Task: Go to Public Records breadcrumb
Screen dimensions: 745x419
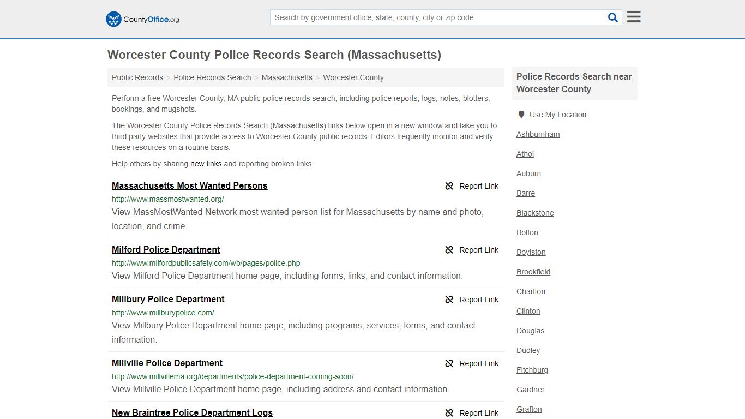Action: point(137,77)
